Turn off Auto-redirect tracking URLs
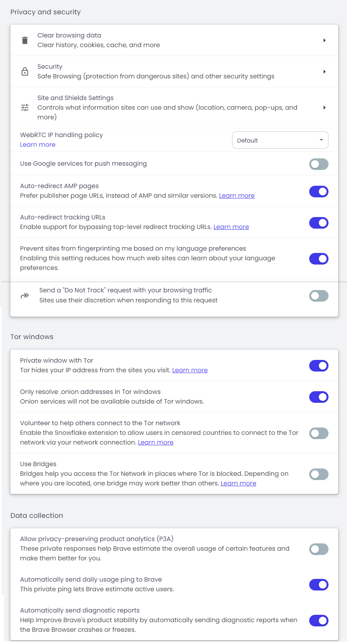Image resolution: width=347 pixels, height=643 pixels. tap(319, 223)
